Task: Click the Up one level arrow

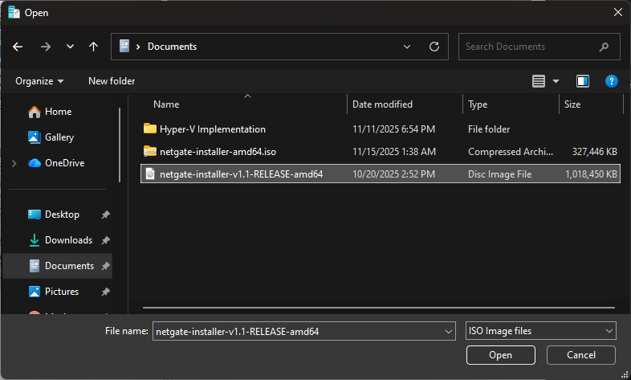Action: click(x=93, y=47)
